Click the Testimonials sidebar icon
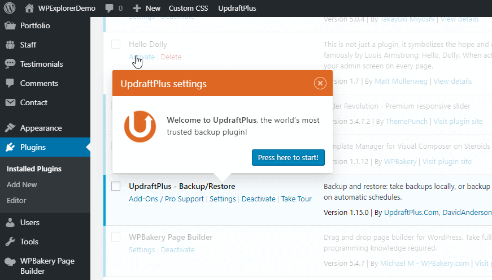The height and width of the screenshot is (280, 492). pyautogui.click(x=10, y=64)
